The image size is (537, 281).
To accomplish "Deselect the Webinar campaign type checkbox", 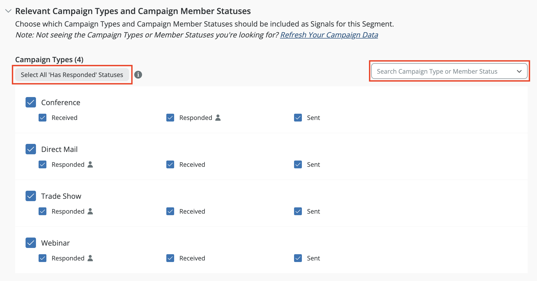I will (31, 243).
